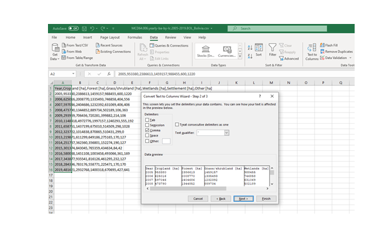This screenshot has height=246, width=389.
Task: Click the Next button in wizard
Action: pyautogui.click(x=243, y=199)
